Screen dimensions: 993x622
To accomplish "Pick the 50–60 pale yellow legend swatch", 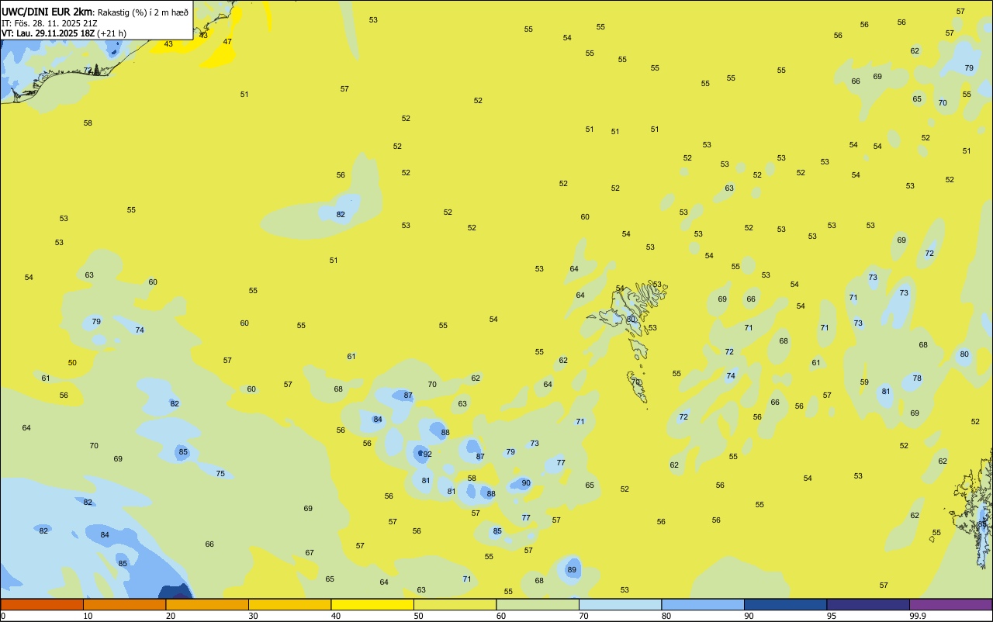I will coord(455,604).
